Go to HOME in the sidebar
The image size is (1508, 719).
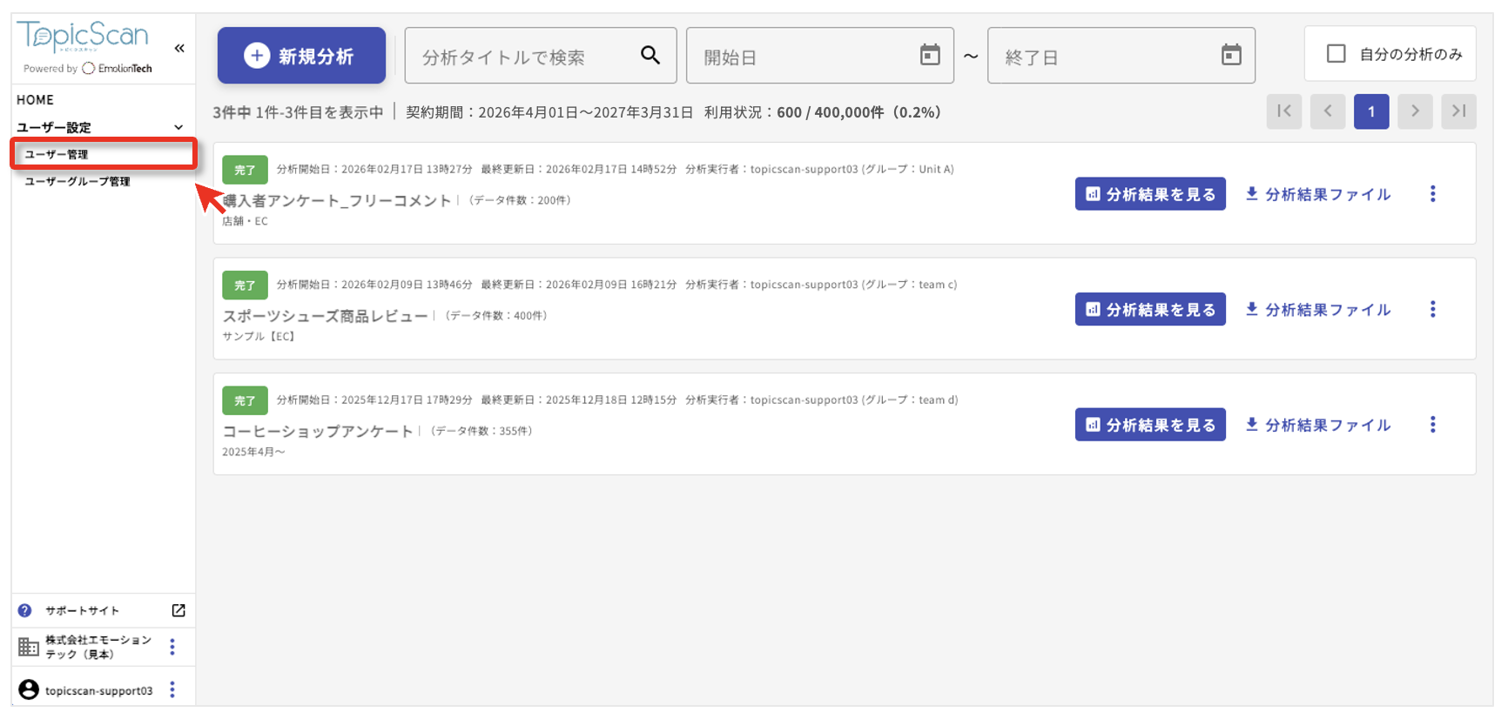[x=35, y=100]
